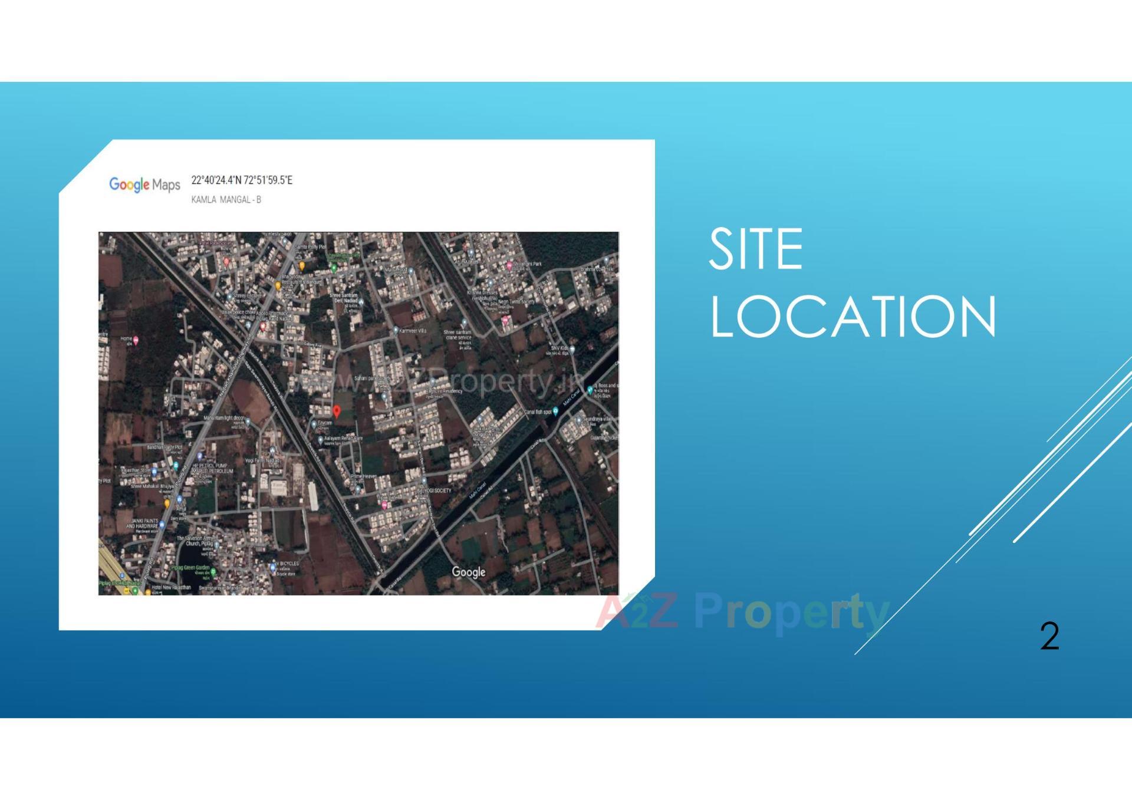Viewport: 1132px width, 800px height.
Task: Click the A2Z Property watermark logo
Action: (x=742, y=612)
